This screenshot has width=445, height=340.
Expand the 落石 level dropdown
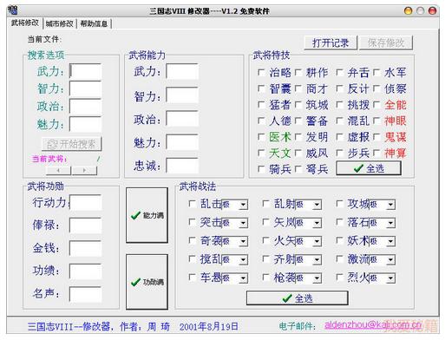(x=390, y=223)
